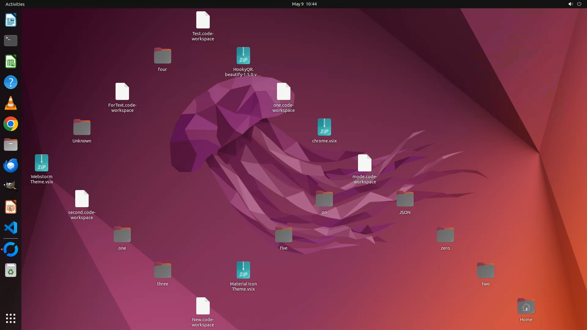Open Thunderbird mail client
The width and height of the screenshot is (587, 330).
[x=11, y=165]
